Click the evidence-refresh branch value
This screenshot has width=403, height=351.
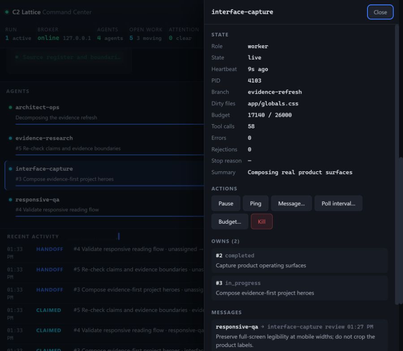point(275,92)
